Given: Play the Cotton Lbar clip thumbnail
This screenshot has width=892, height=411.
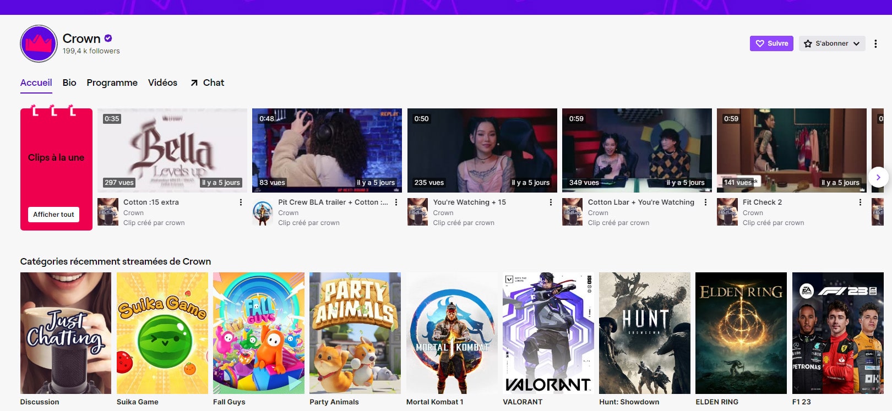Looking at the screenshot, I should pos(637,150).
